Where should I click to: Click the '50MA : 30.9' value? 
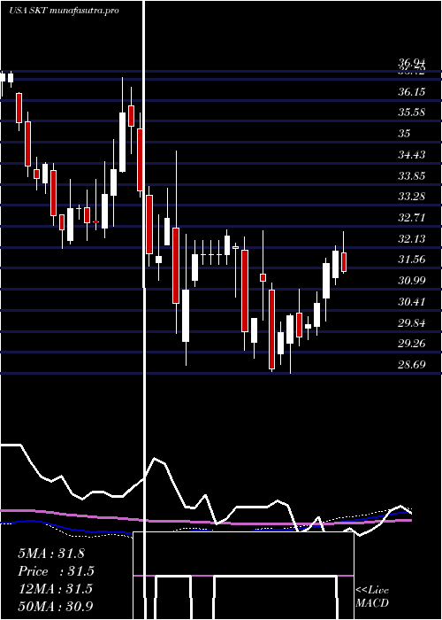click(x=56, y=606)
